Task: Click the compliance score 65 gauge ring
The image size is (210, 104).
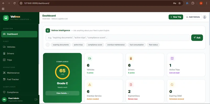Action: (x=62, y=72)
